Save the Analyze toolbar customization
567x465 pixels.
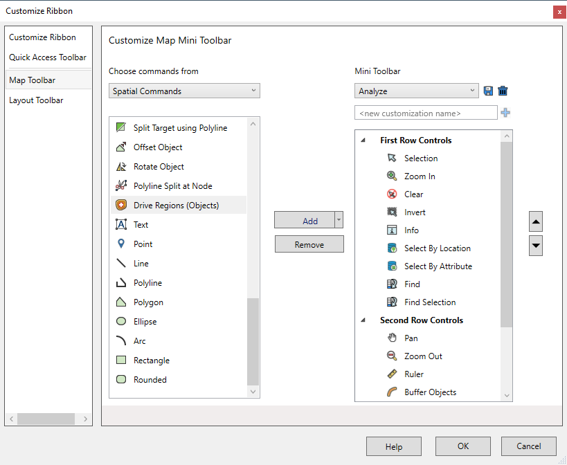click(x=489, y=91)
